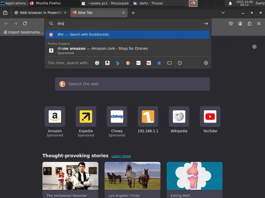
Task: Click the panel clock showing 08:52
Action: point(244,3)
